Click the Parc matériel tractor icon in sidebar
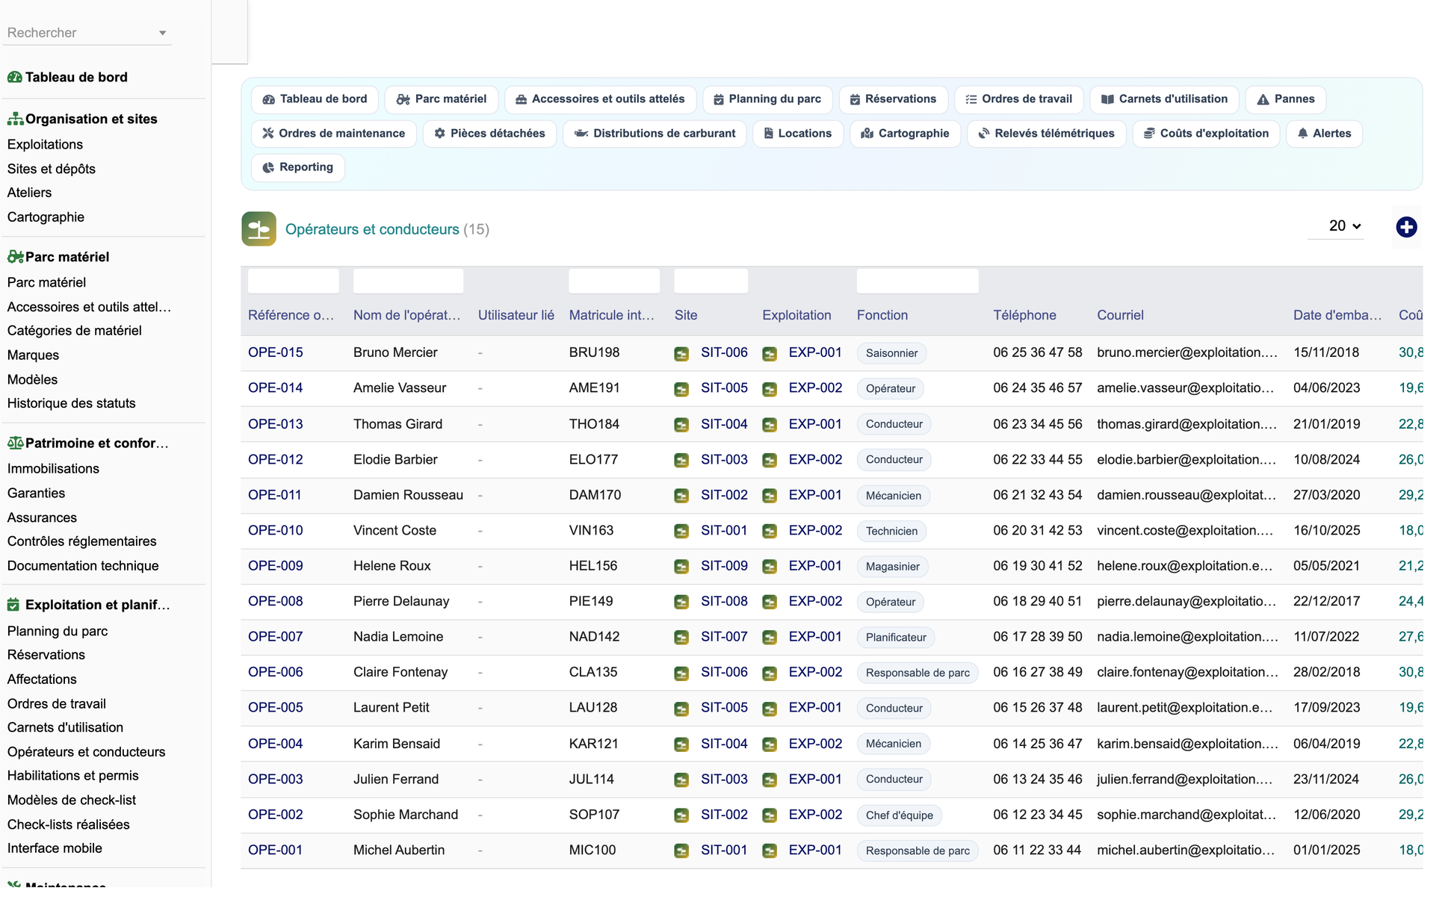The height and width of the screenshot is (899, 1454). [x=15, y=257]
